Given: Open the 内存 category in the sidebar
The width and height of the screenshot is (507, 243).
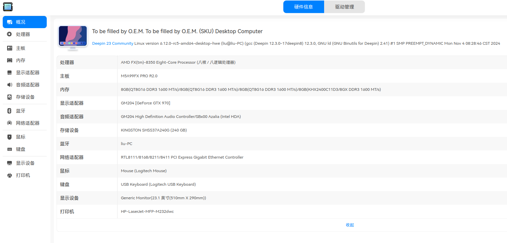Looking at the screenshot, I should (25, 60).
